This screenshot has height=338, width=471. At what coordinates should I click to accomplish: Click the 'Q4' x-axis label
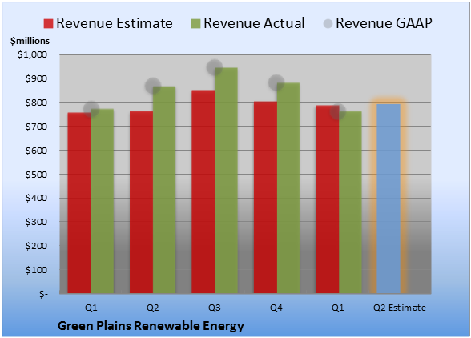[x=276, y=308]
